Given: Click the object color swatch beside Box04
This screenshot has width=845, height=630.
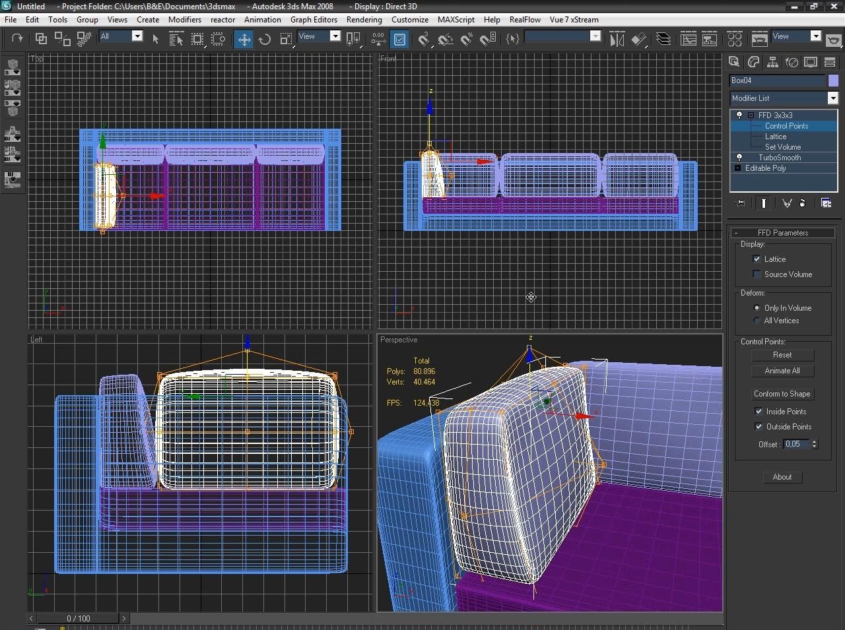Looking at the screenshot, I should point(833,80).
